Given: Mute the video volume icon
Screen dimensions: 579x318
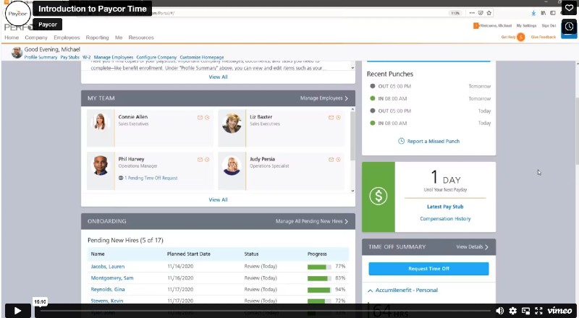Looking at the screenshot, I should tap(499, 311).
